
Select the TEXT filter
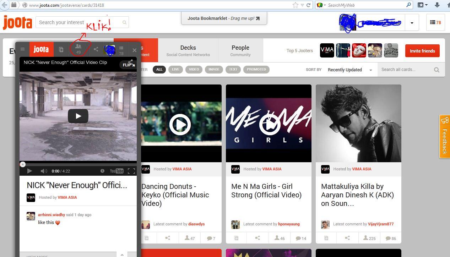click(x=233, y=70)
